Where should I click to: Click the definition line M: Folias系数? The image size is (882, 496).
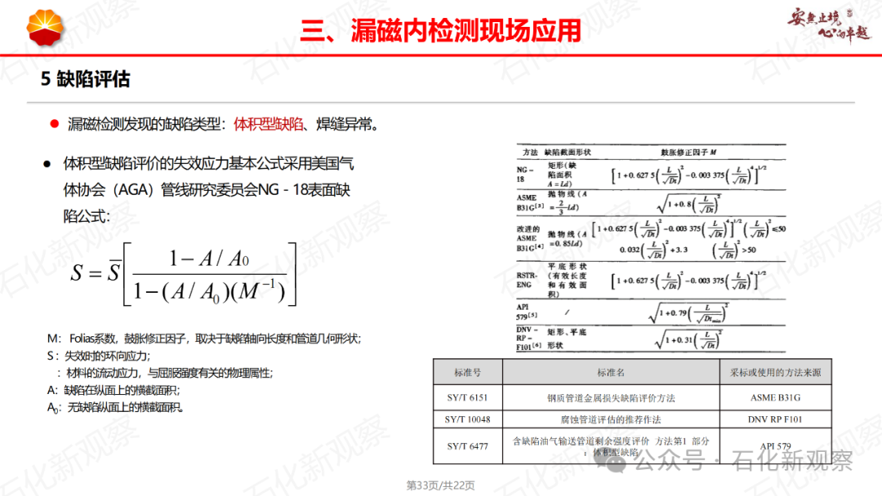pyautogui.click(x=203, y=339)
